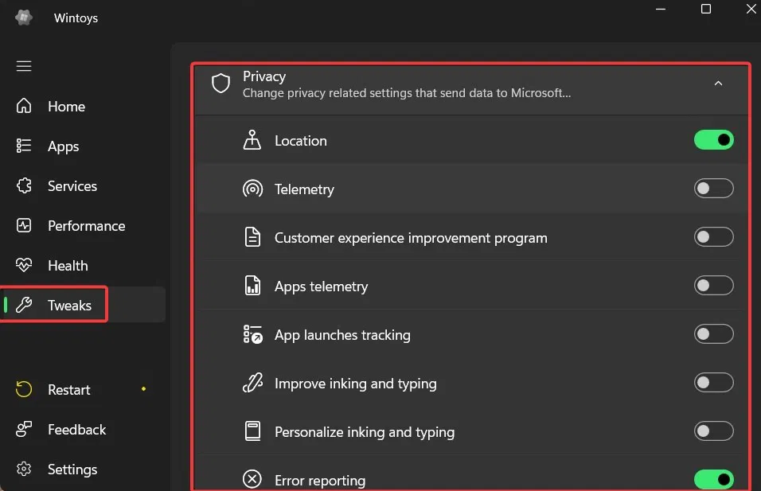Click the Privacy header title text
Viewport: 761px width, 491px height.
tap(264, 76)
